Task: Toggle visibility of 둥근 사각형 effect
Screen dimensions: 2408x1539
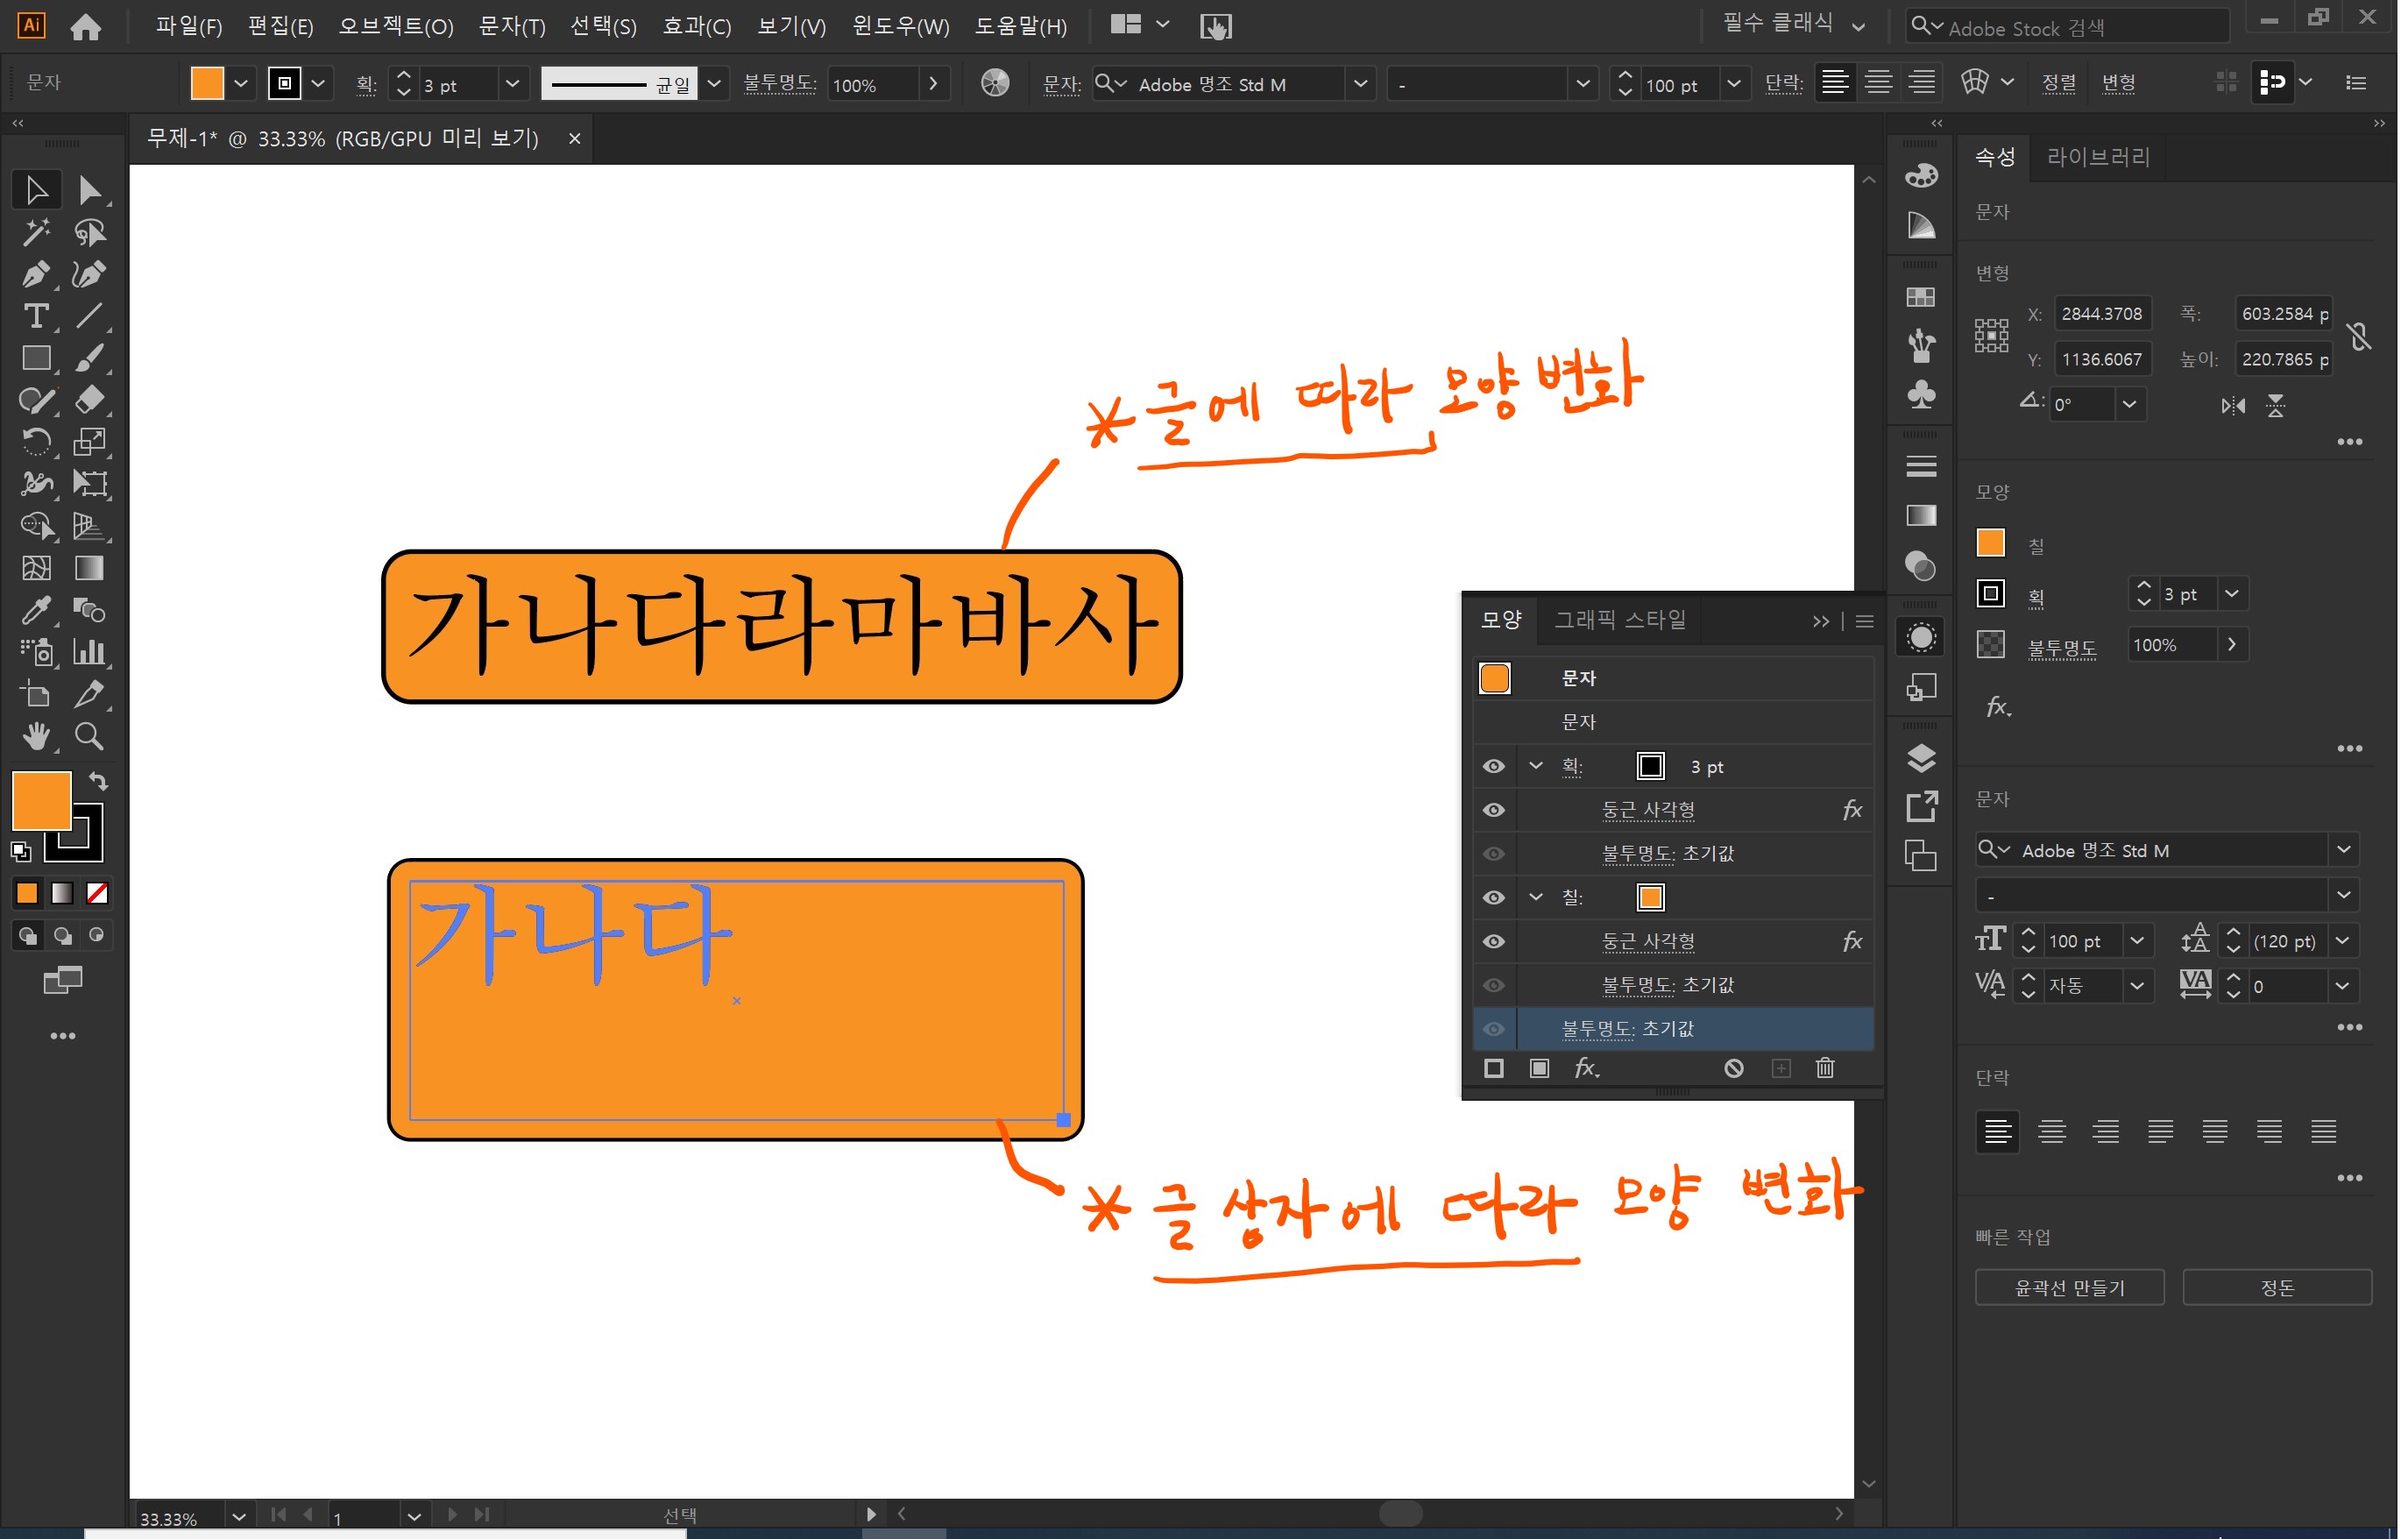Action: [x=1494, y=810]
